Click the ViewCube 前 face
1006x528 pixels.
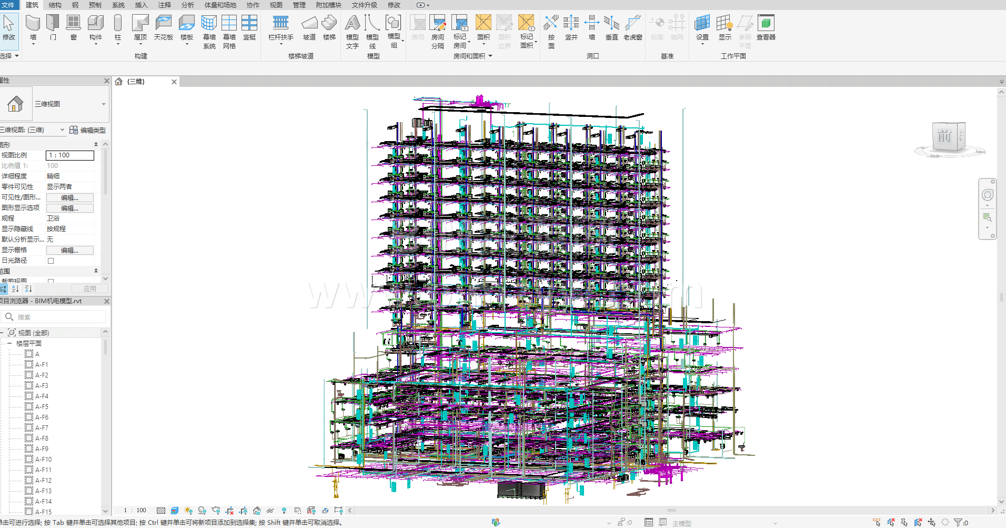pos(944,137)
